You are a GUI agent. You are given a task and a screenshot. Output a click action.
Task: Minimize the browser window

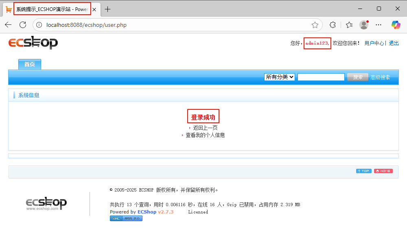tap(360, 9)
